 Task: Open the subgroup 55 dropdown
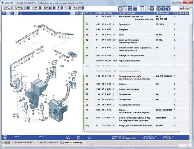[70, 8]
